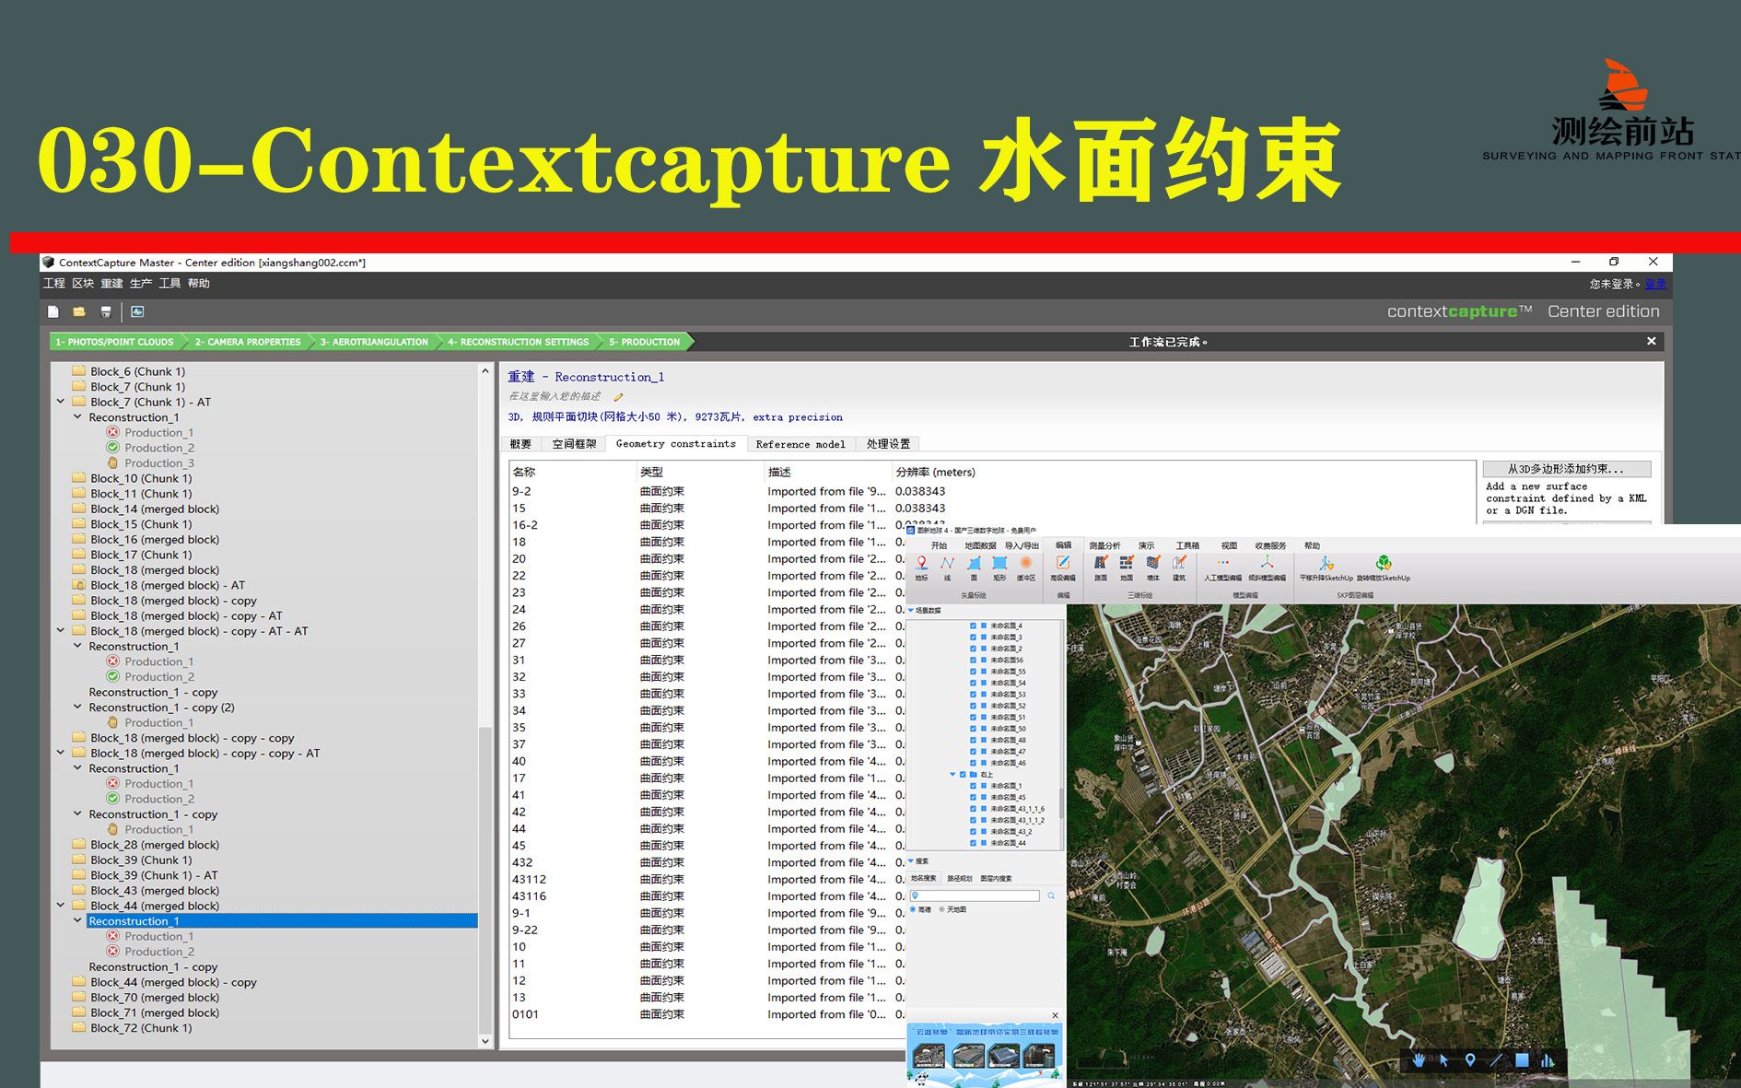The image size is (1741, 1088).
Task: Select the hand pan tool in map viewer
Action: [1419, 1061]
